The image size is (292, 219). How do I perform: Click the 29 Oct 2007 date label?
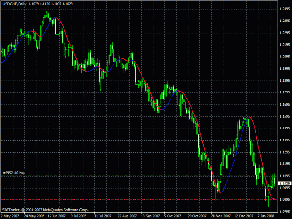(197, 216)
